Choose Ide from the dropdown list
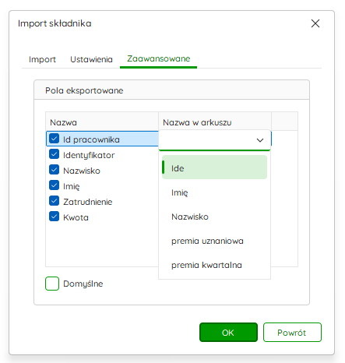345x363 pixels. [214, 167]
